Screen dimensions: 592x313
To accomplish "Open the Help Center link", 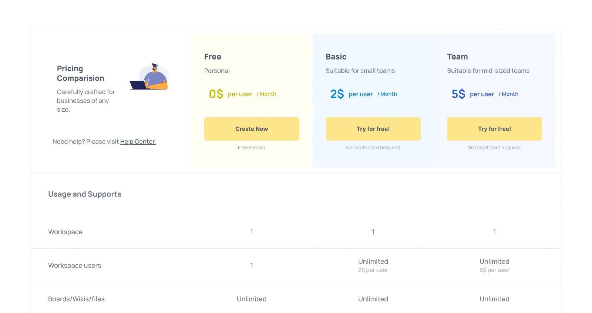I will click(x=138, y=142).
